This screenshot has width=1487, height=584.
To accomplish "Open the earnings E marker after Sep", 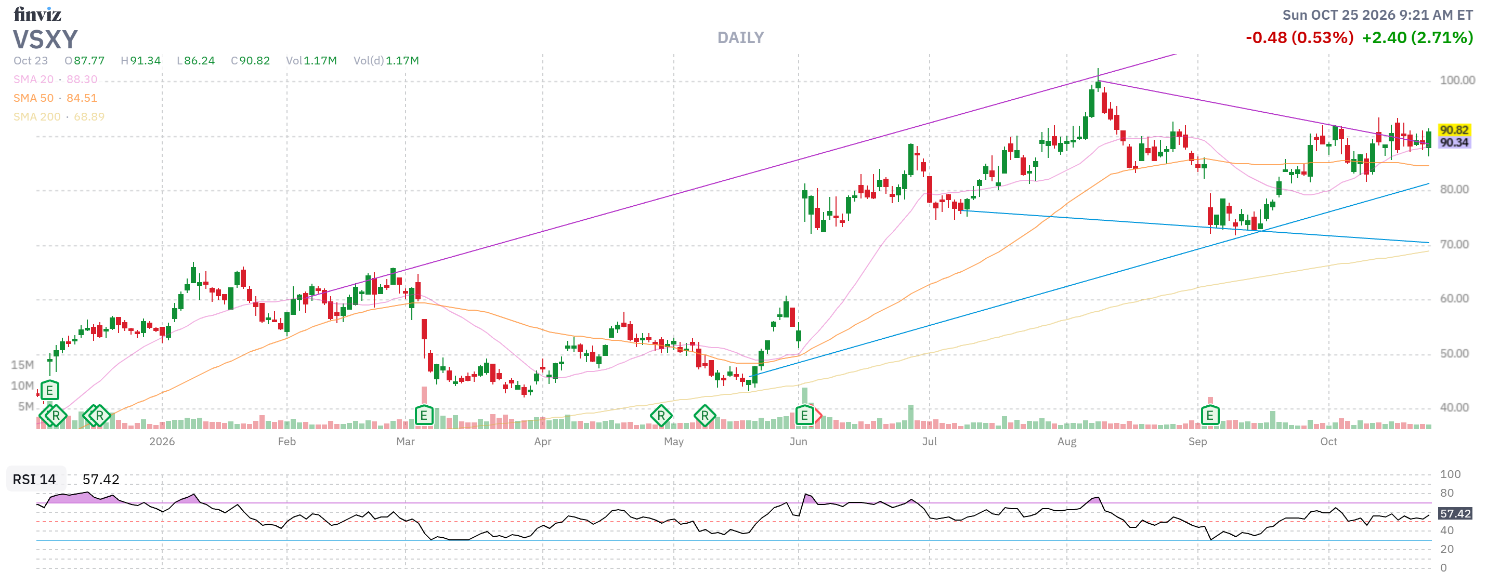I will pyautogui.click(x=1210, y=415).
